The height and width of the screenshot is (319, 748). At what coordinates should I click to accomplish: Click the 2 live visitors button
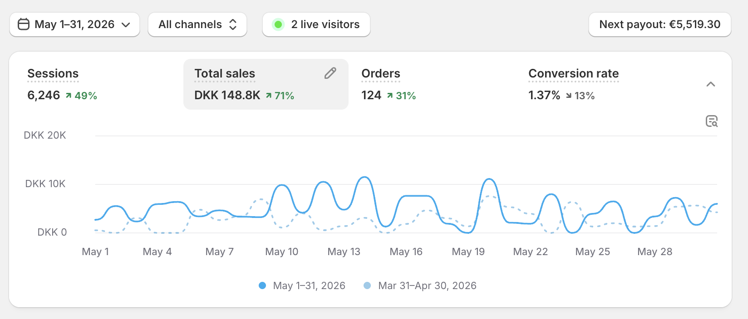(316, 24)
